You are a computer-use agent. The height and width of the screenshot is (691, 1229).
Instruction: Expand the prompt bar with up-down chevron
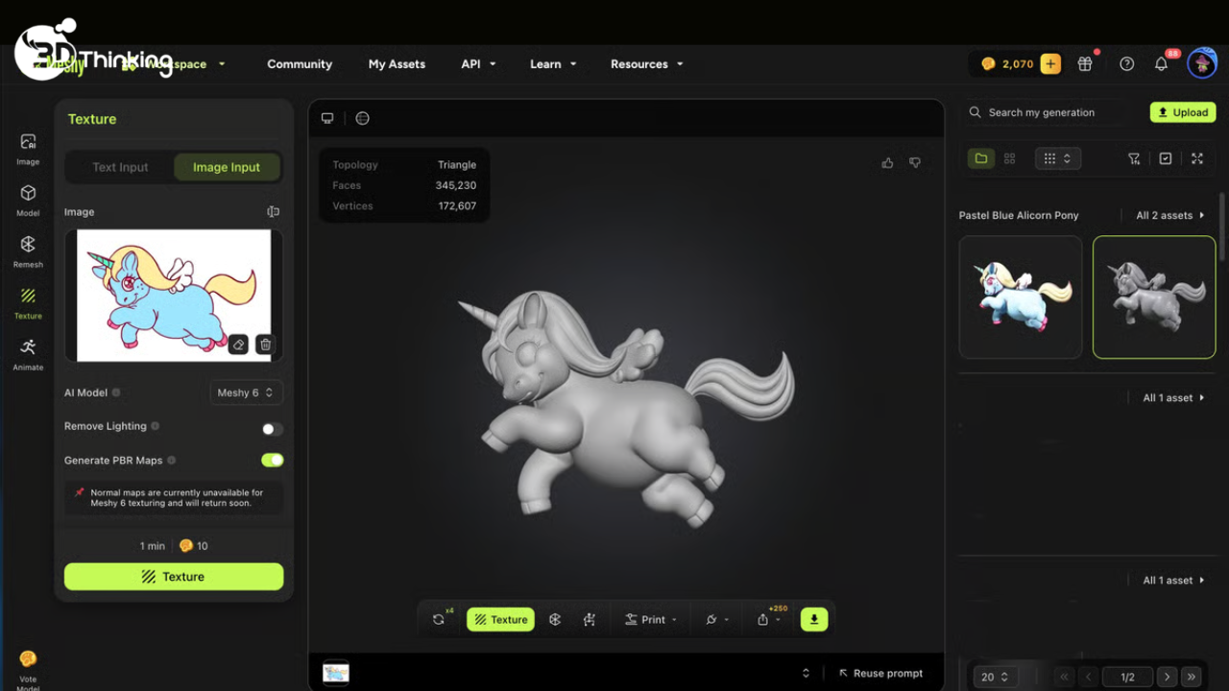[x=806, y=673]
